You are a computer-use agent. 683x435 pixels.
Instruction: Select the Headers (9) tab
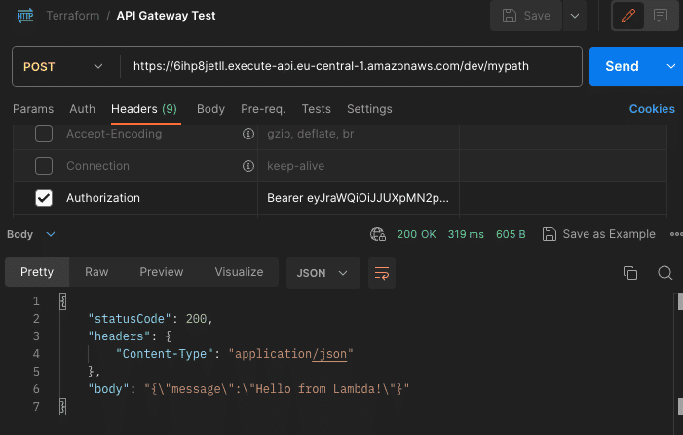[144, 109]
